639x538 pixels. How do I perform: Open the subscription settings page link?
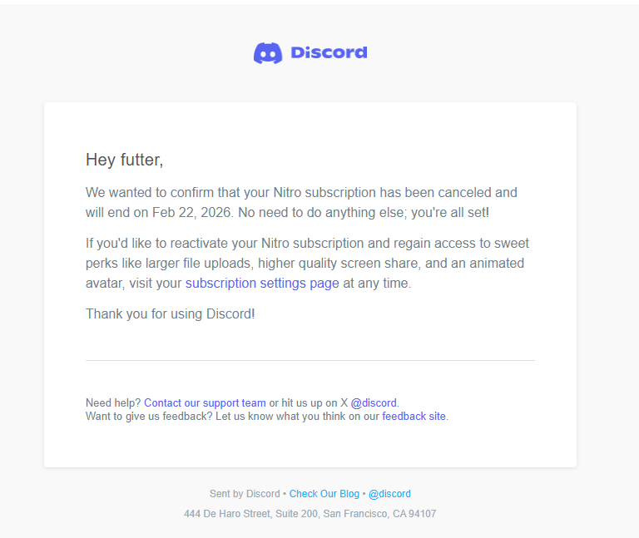262,284
